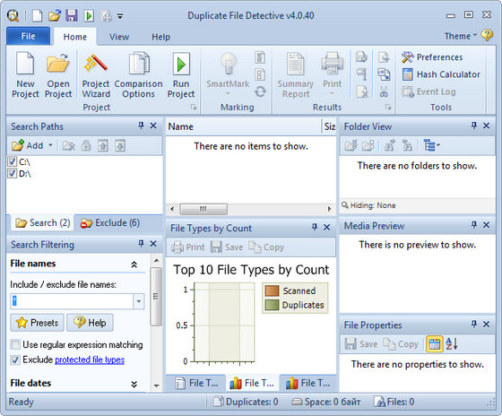Click the Save icon in the quick access toolbar
The width and height of the screenshot is (502, 416).
coord(72,15)
